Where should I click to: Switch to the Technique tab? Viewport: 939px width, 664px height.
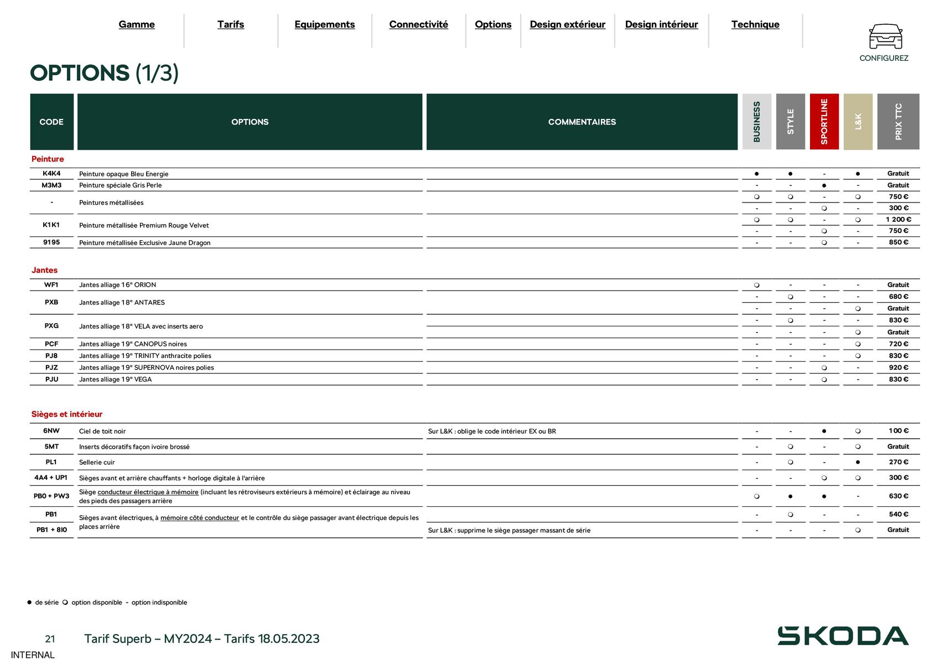[755, 24]
